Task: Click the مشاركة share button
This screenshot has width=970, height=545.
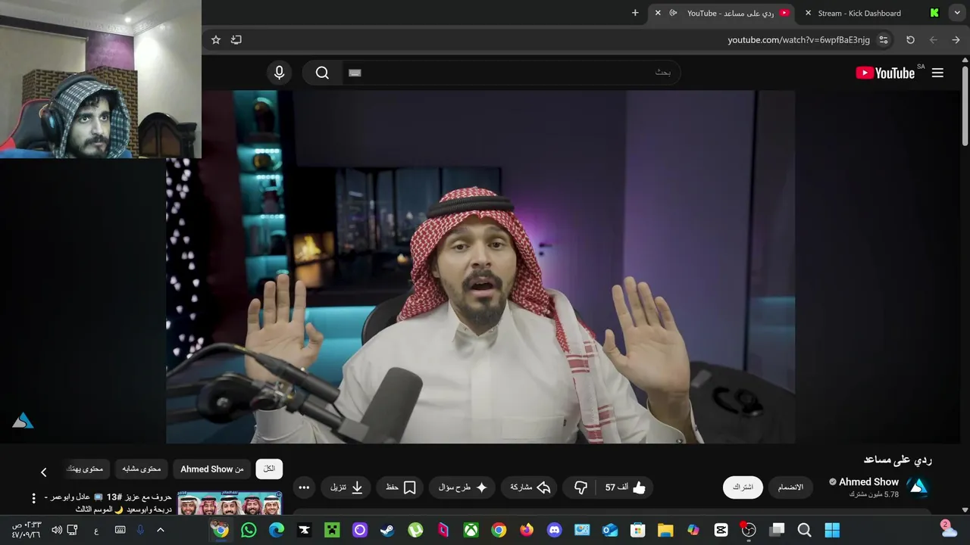Action: (530, 487)
